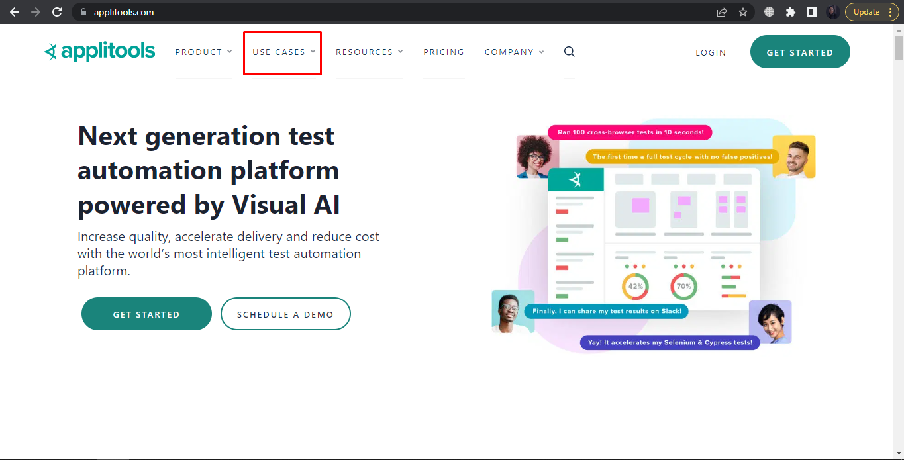
Task: Click the 'Increase quality, accelerate delivery' paragraph
Action: click(228, 253)
